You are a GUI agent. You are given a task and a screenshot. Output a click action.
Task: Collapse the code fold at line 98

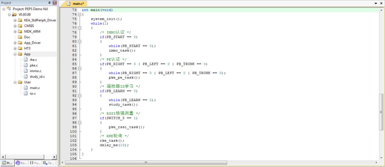tap(79, 122)
